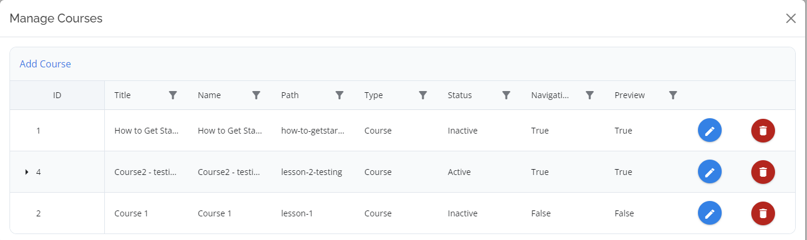Screen dimensions: 807x240
Task: Open the Path column filter
Action: tap(340, 95)
